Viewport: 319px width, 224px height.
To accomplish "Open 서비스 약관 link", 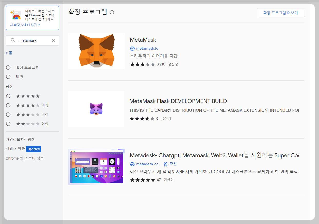I will [15, 149].
